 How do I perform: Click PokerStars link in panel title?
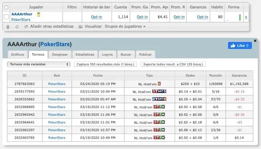pyautogui.click(x=55, y=44)
